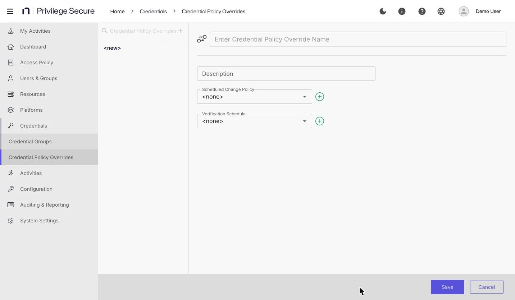Open Resources menu item
Screen dimensions: 515x300
point(49,94)
